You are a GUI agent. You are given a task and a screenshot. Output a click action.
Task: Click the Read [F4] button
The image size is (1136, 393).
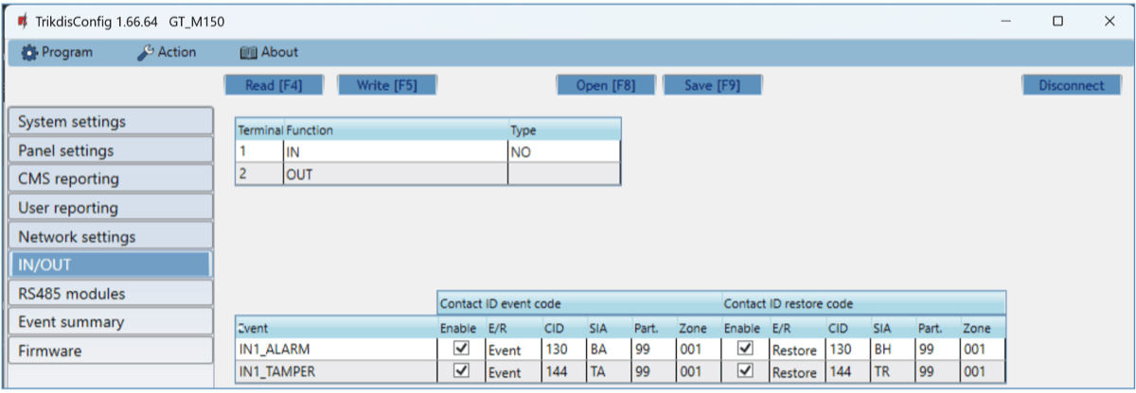click(x=274, y=85)
